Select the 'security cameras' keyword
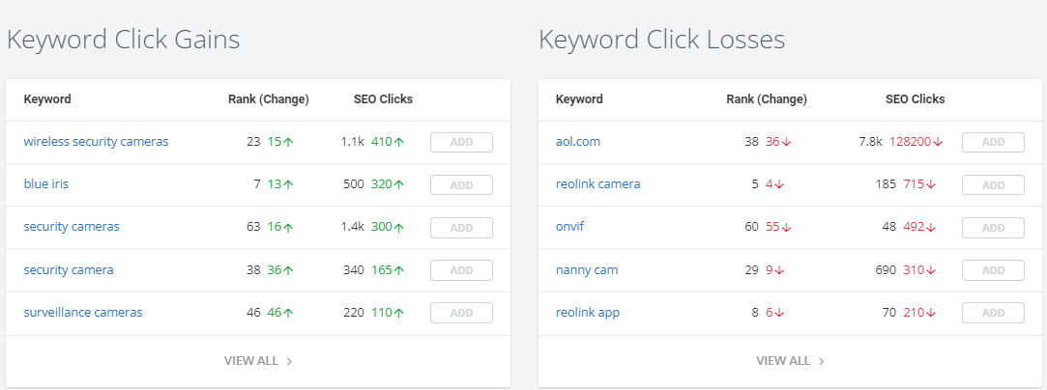Screen dimensions: 1047x390 click(72, 227)
